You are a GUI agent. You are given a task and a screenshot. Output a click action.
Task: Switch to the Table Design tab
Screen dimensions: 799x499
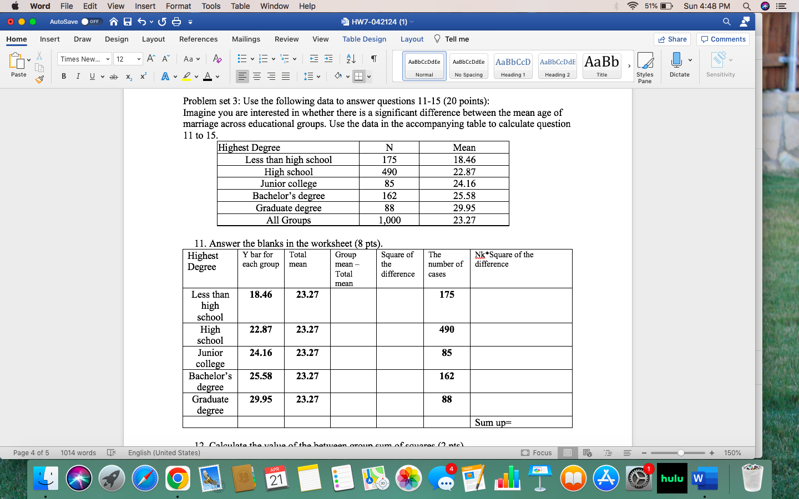(x=365, y=39)
